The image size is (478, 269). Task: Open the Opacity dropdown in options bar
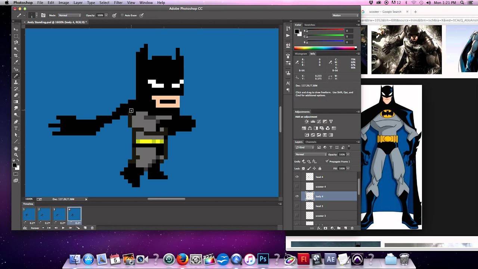106,15
